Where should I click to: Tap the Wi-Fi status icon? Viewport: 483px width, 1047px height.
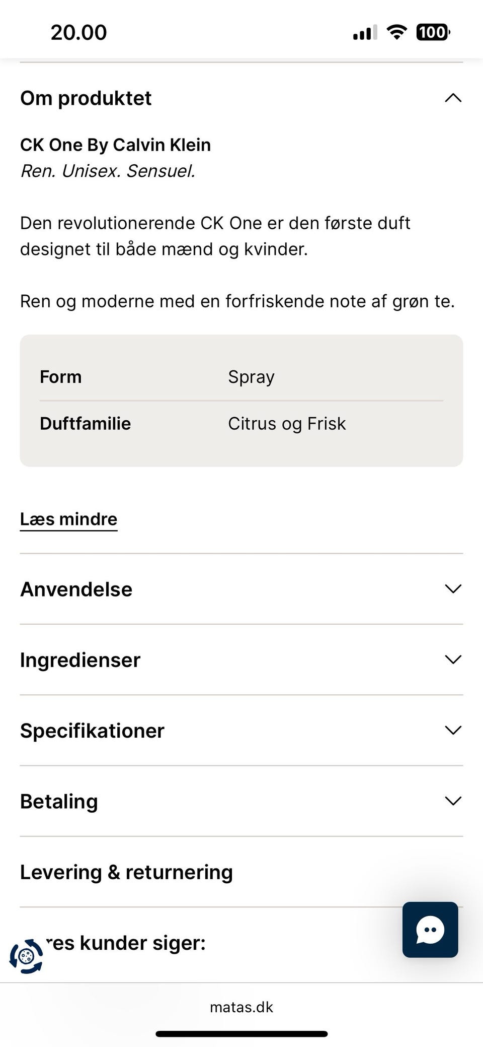pyautogui.click(x=396, y=33)
